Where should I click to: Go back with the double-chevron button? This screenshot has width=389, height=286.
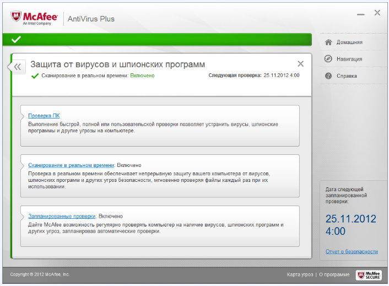click(x=18, y=67)
